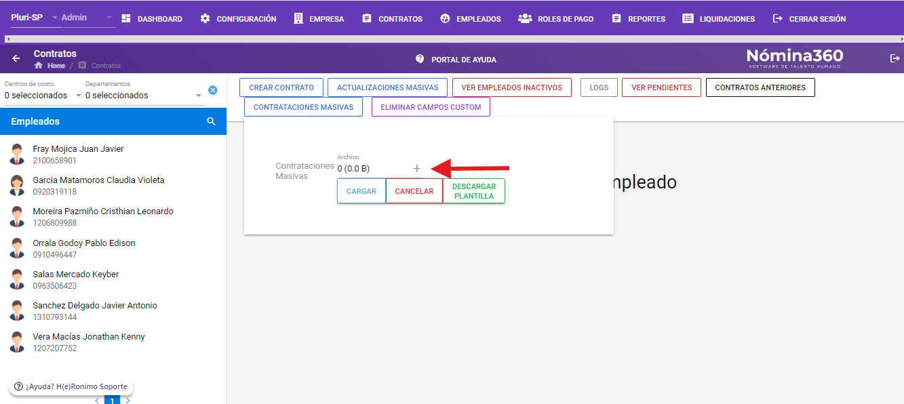Click the Cargar button
The image size is (904, 404).
pyautogui.click(x=361, y=191)
